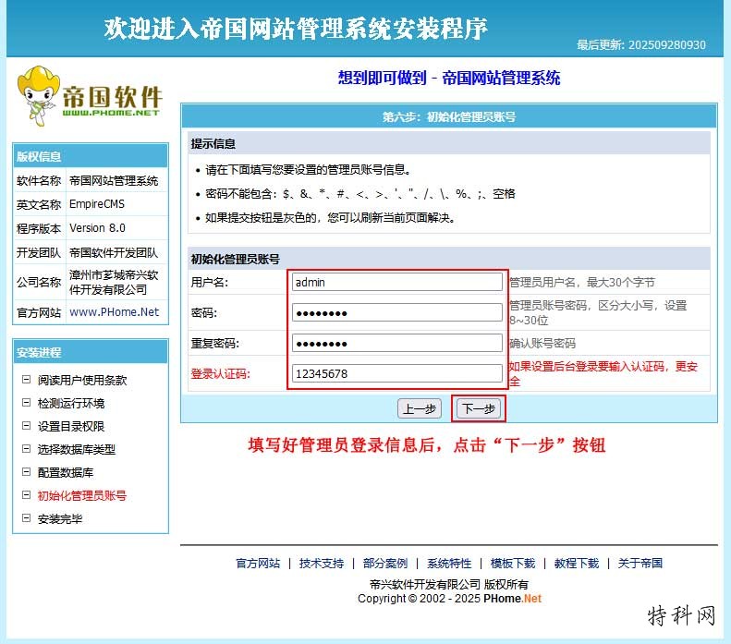The image size is (731, 644).
Task: Open the 系统特性 footer link
Action: pyautogui.click(x=449, y=564)
